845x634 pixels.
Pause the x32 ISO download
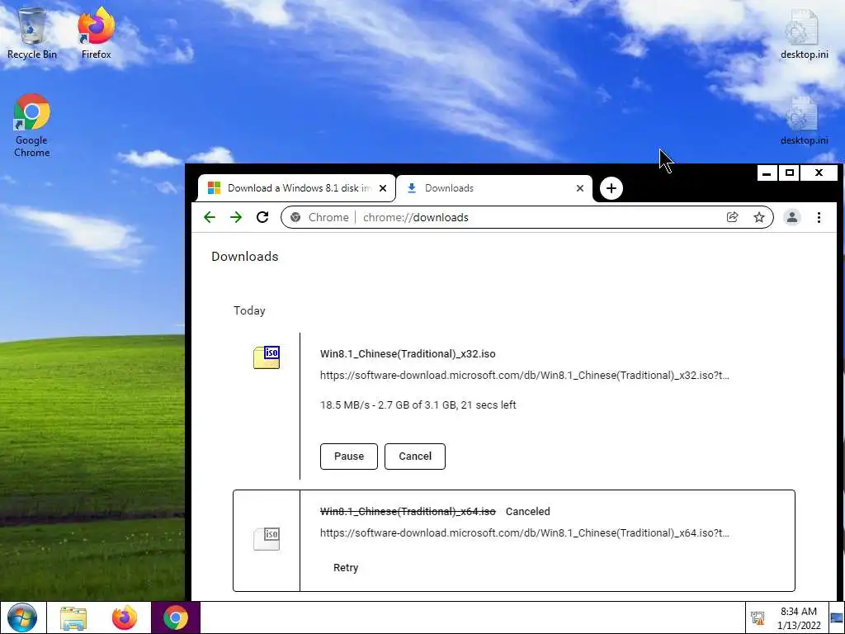(x=349, y=456)
